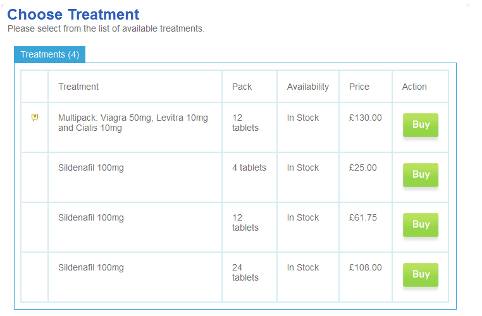Click In Stock for the Multipack row
Viewport: 482px width, 316px height.
pyautogui.click(x=302, y=118)
